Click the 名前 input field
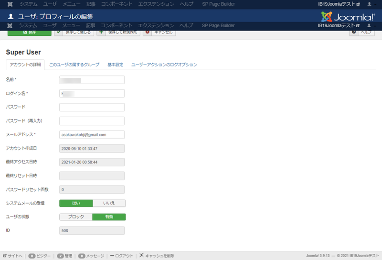 [92, 80]
